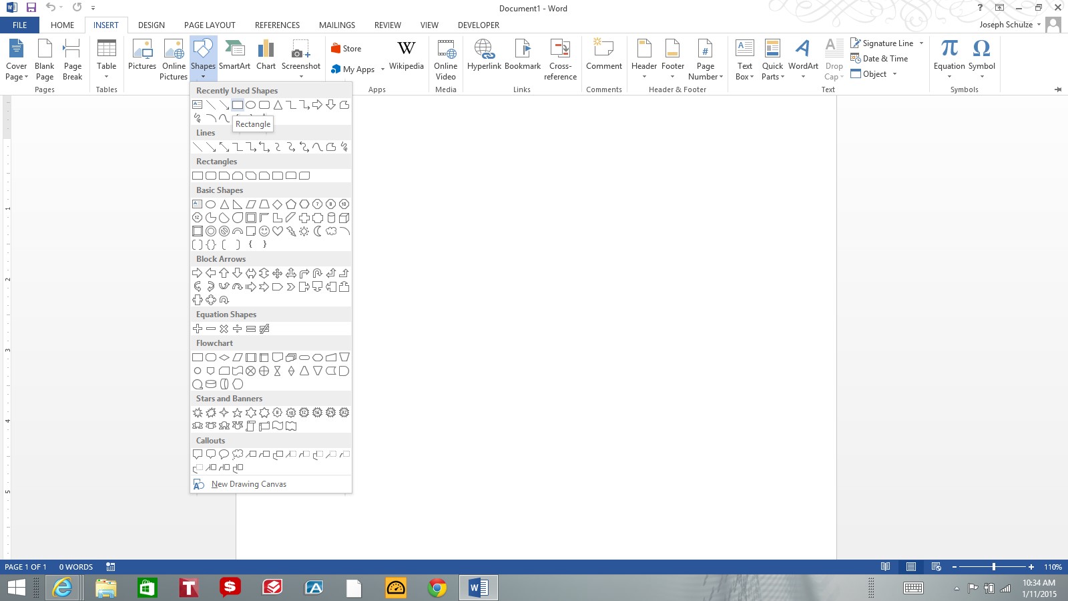This screenshot has width=1068, height=601.
Task: Click the zoom slider handle
Action: click(x=994, y=567)
